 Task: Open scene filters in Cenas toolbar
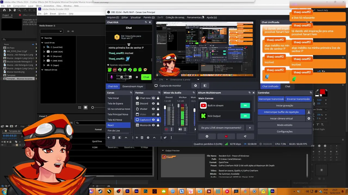120,138
